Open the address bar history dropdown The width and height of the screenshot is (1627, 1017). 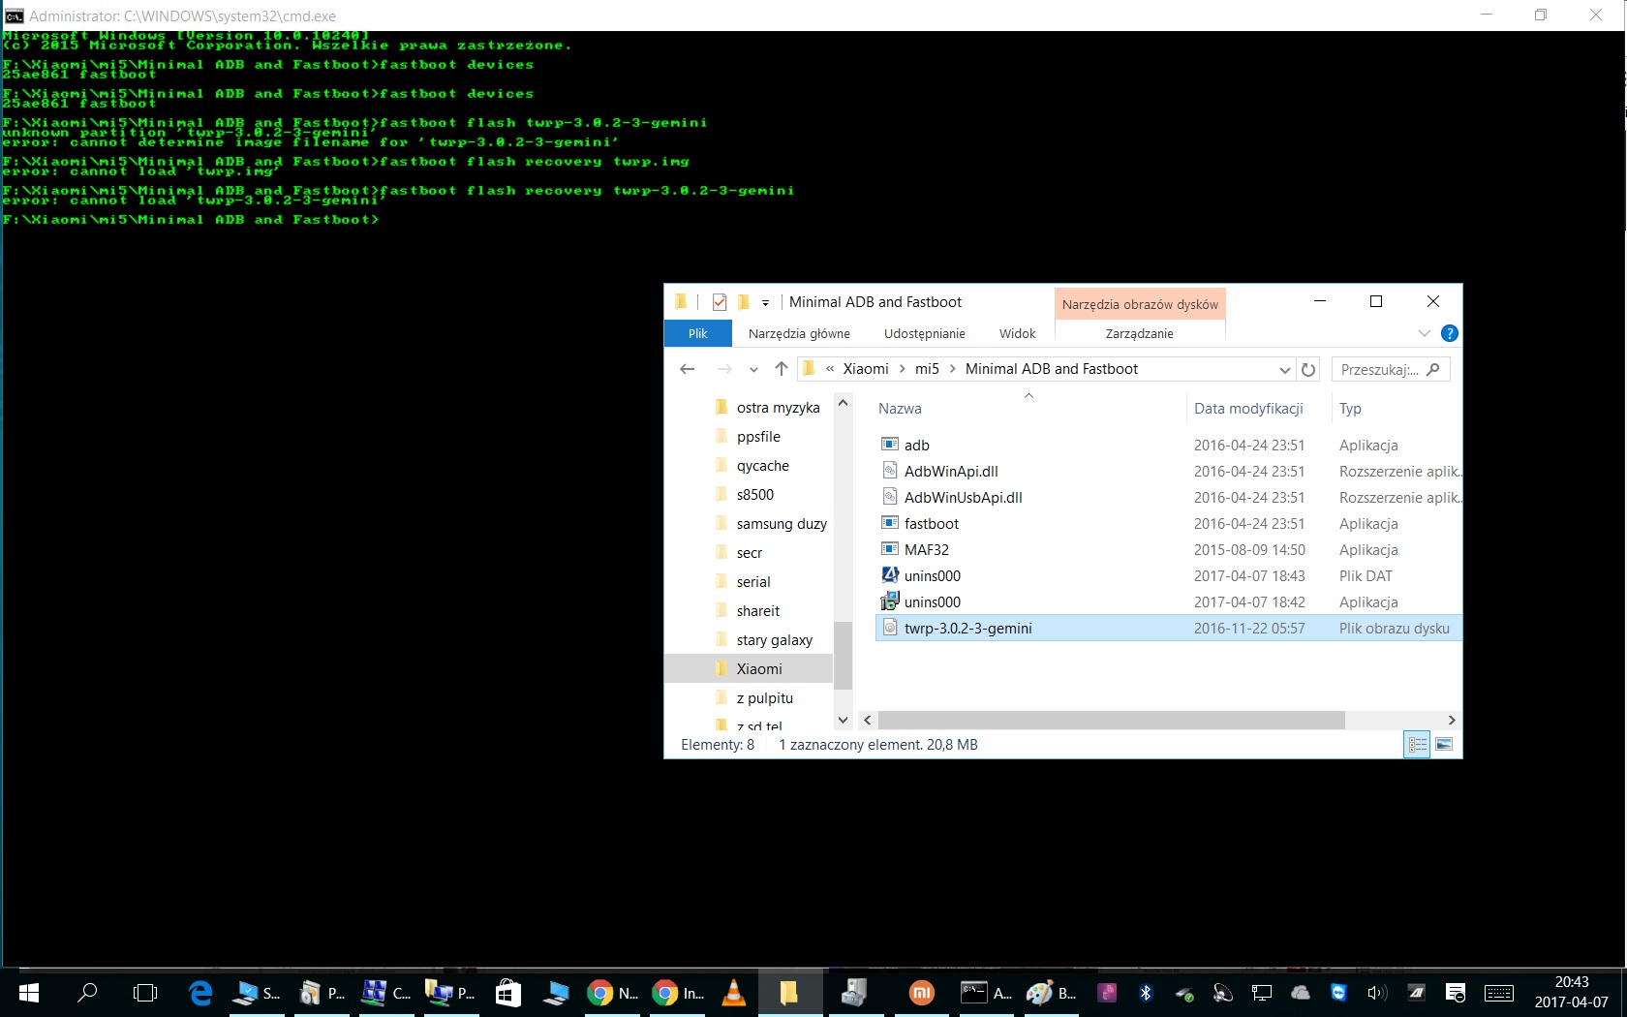point(1284,369)
